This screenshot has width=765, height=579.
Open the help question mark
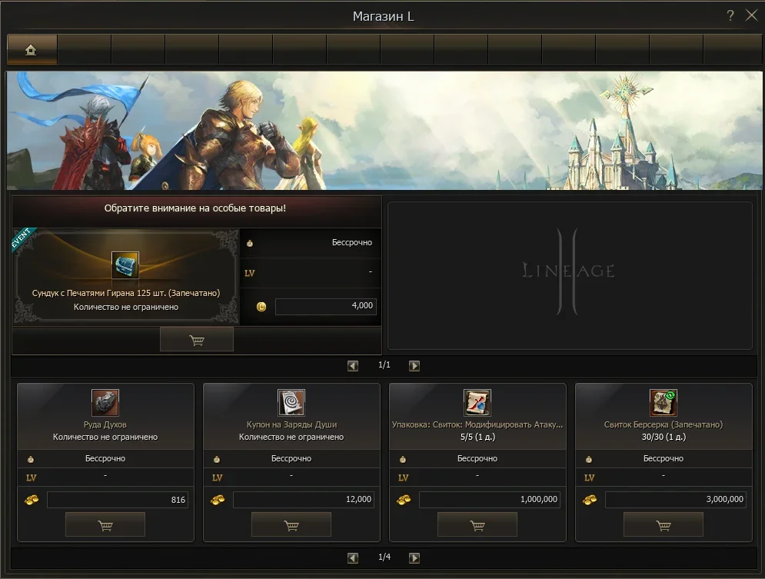click(730, 15)
